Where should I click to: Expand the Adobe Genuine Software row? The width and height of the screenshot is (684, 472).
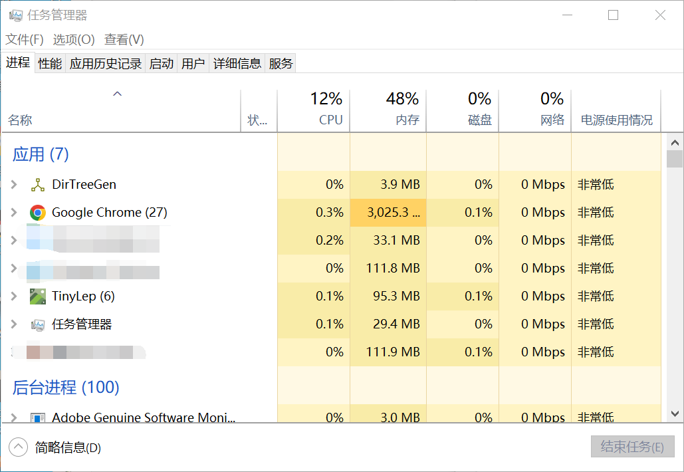[x=14, y=417]
